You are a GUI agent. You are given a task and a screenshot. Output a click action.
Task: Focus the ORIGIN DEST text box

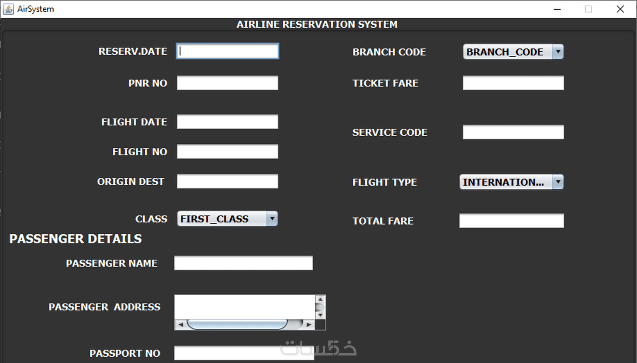[x=227, y=181]
